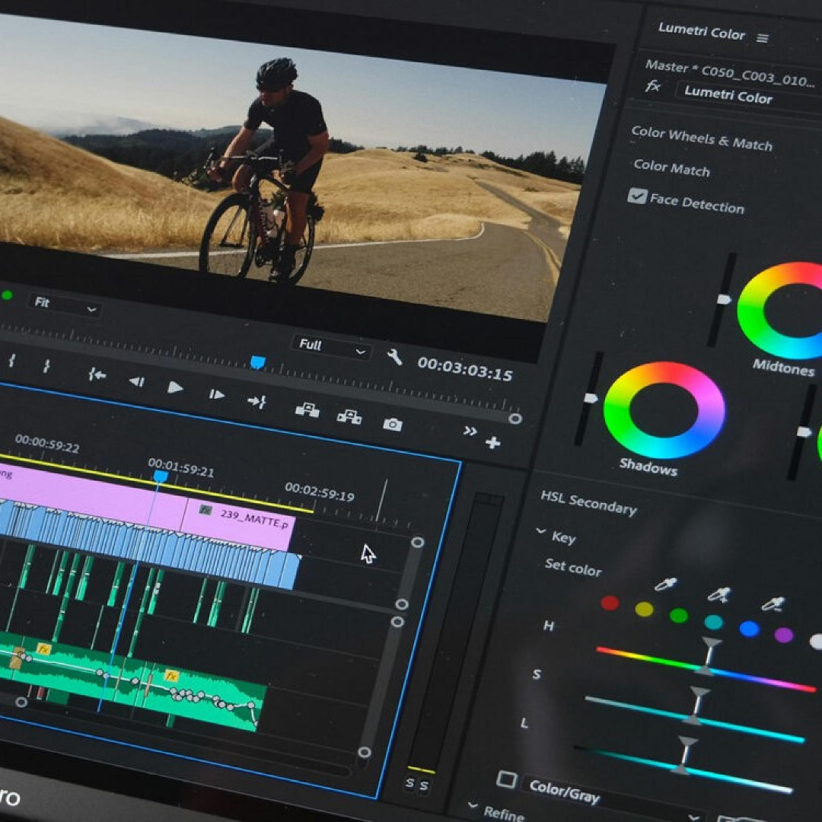Pick the magenta color swatch
Viewport: 822px width, 822px height.
click(784, 635)
